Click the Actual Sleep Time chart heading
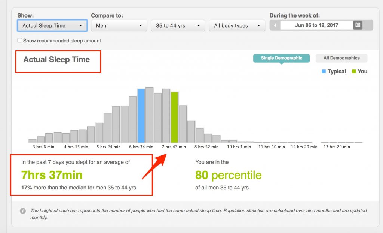The image size is (383, 233). pos(56,60)
